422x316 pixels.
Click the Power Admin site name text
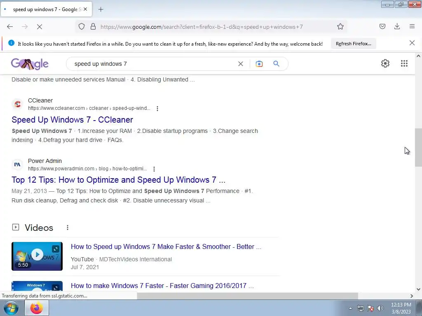pos(45,161)
